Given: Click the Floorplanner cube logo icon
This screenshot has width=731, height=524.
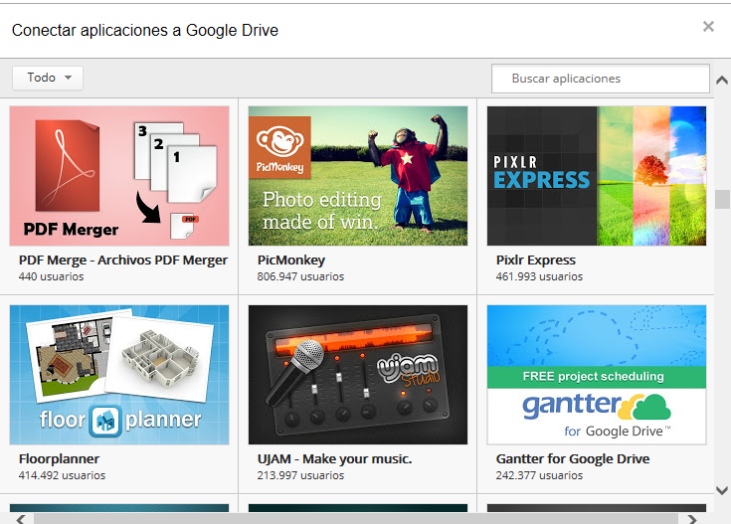Looking at the screenshot, I should [x=104, y=421].
